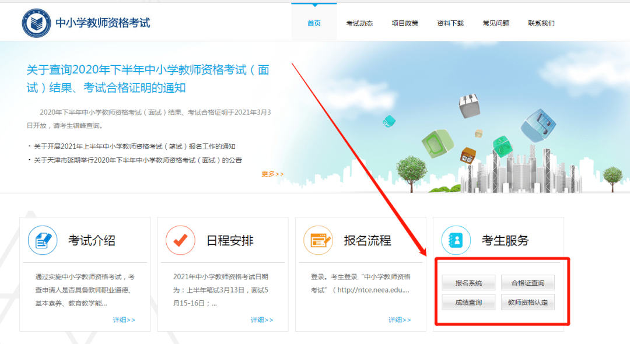Click the 考试介绍 document icon
The height and width of the screenshot is (344, 630).
pos(43,240)
